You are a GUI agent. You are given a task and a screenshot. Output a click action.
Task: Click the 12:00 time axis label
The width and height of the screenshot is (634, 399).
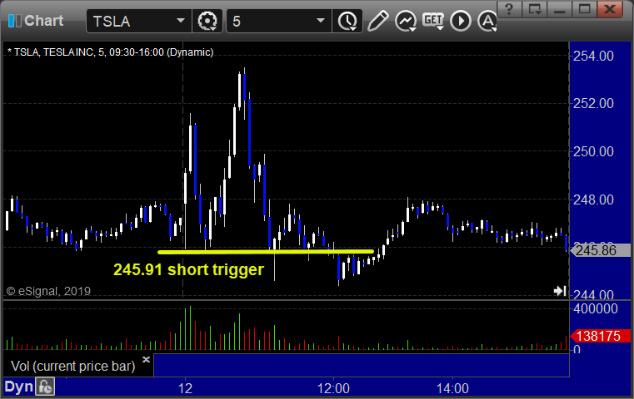(x=333, y=388)
